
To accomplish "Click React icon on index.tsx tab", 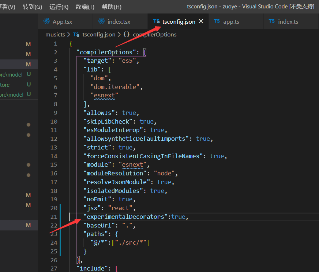I will [x=101, y=21].
